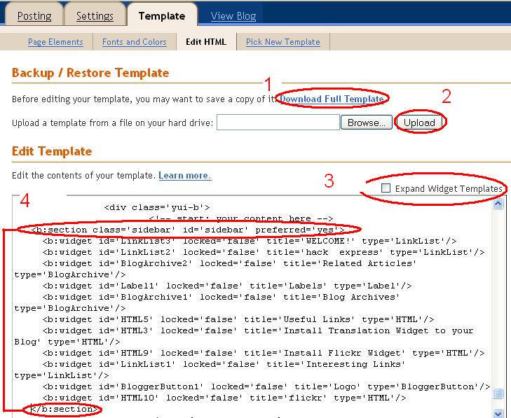511x418 pixels.
Task: Select the Edit HTML subtab
Action: (x=206, y=42)
